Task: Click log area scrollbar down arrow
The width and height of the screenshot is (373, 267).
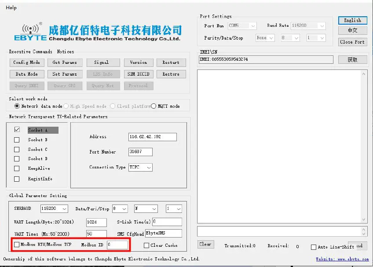Action: point(364,219)
